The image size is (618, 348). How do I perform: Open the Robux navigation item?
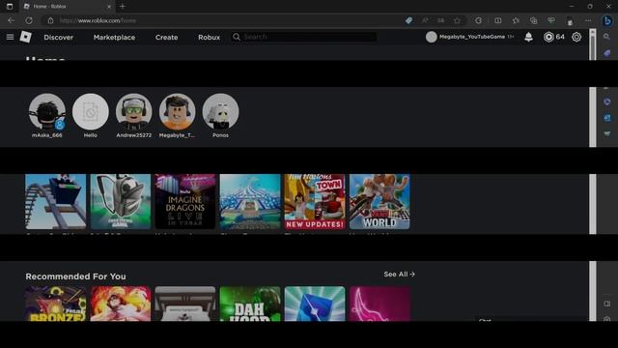(209, 37)
